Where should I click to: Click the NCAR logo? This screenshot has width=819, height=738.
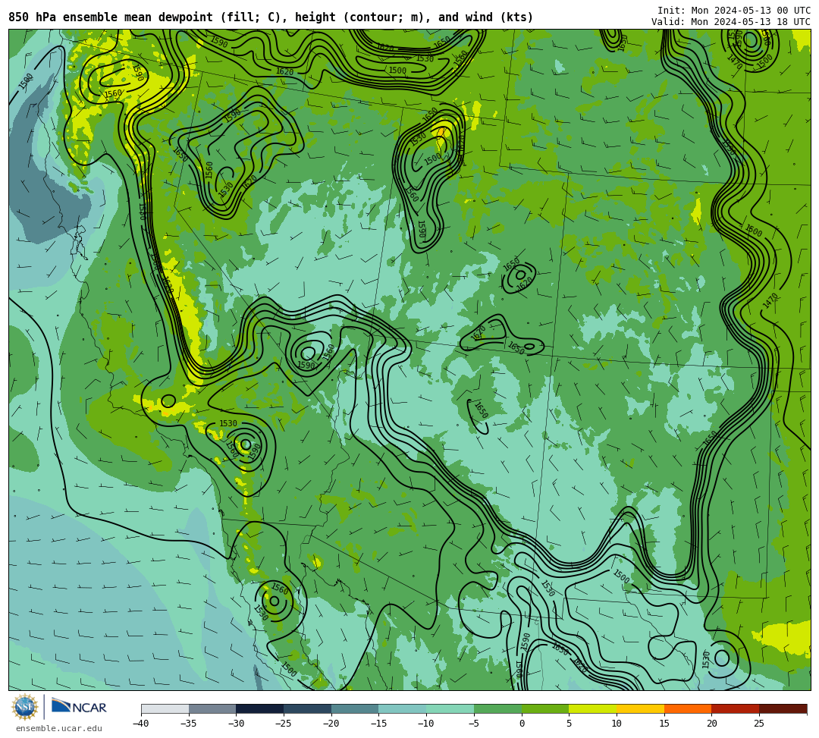click(79, 707)
